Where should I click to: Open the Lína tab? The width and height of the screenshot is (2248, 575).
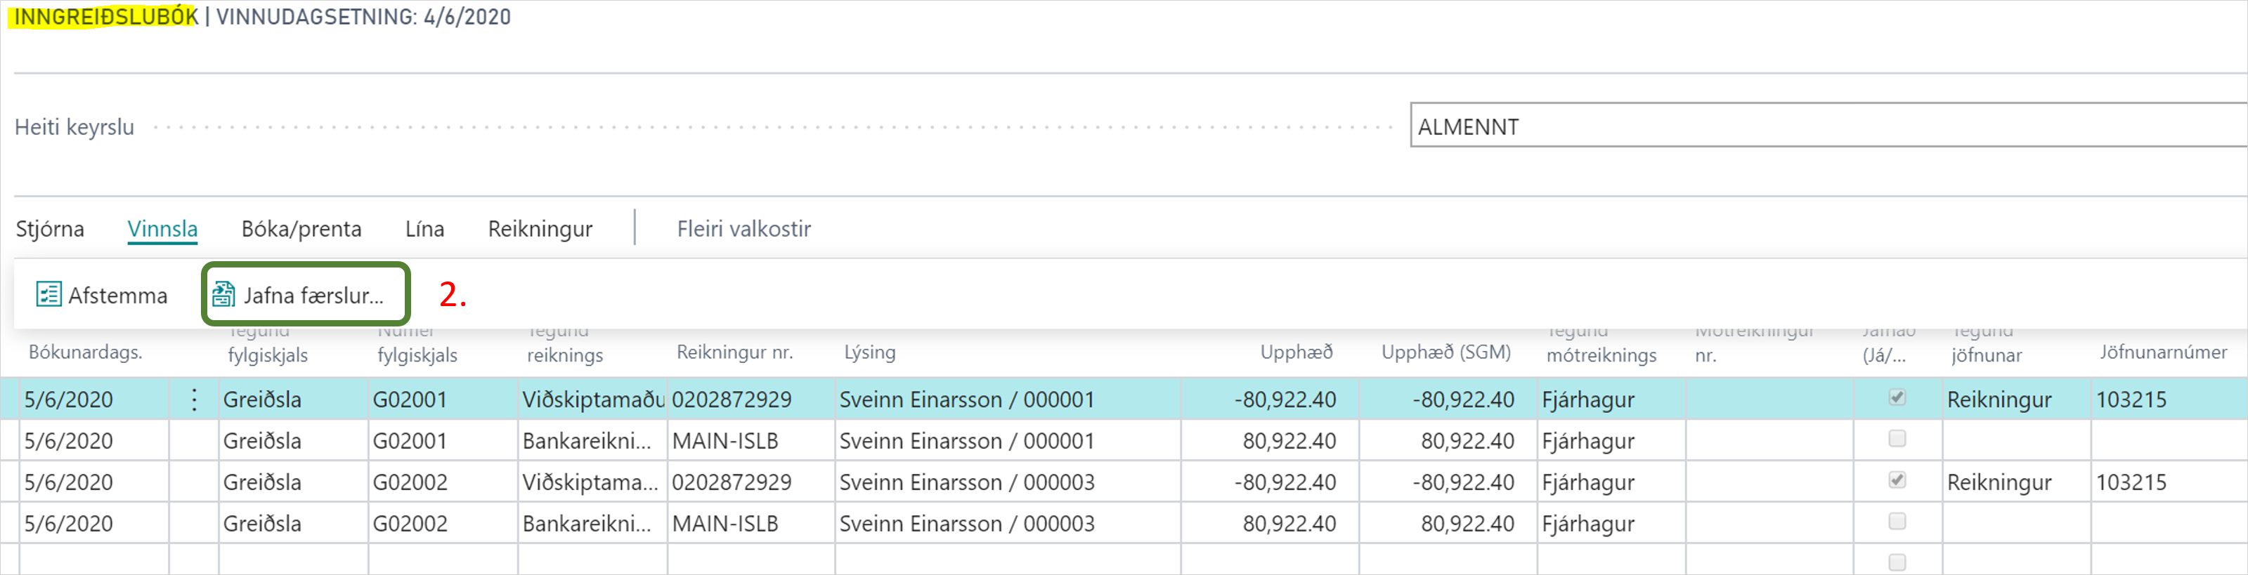click(424, 229)
